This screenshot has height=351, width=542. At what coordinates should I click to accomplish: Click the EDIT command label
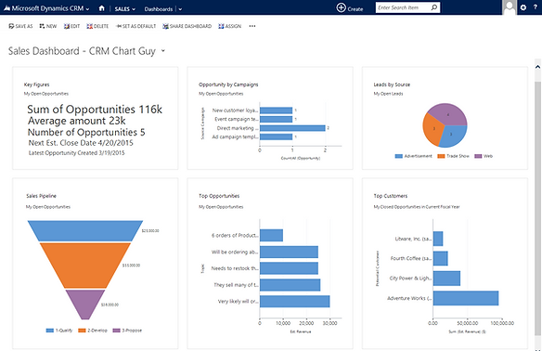[x=75, y=26]
